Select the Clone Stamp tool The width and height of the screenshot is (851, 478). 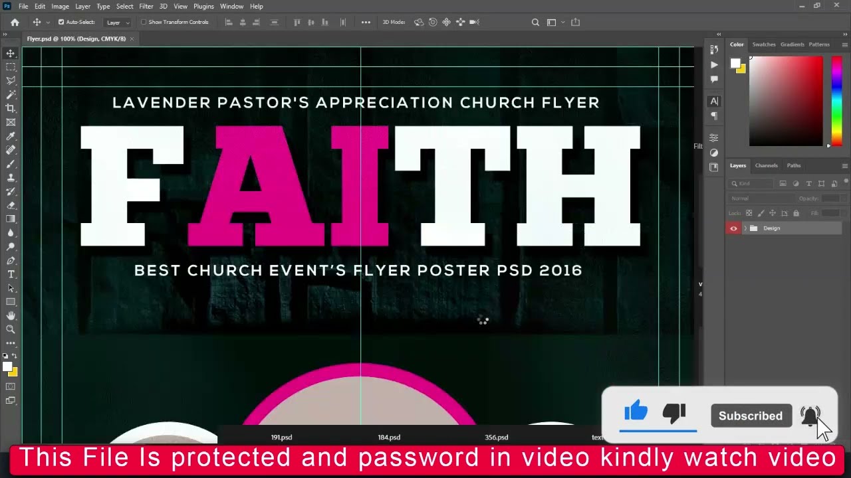pos(11,178)
